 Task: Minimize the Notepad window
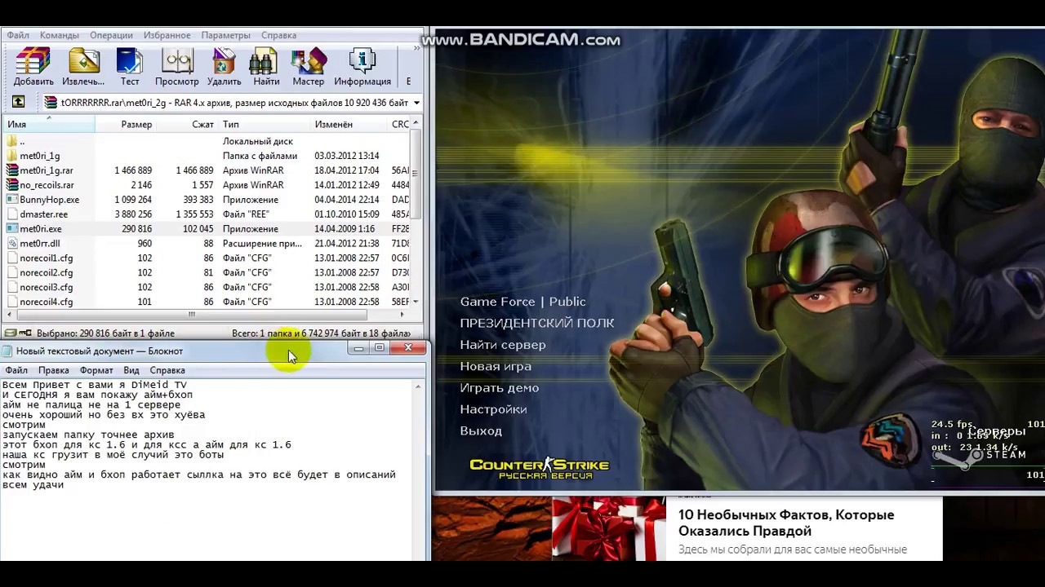(358, 349)
